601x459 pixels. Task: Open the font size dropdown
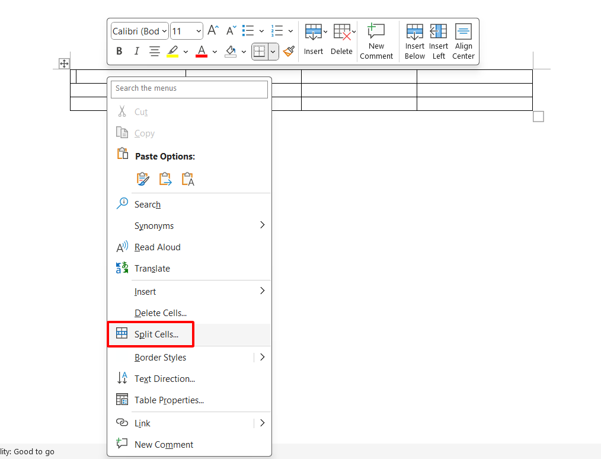[187, 31]
